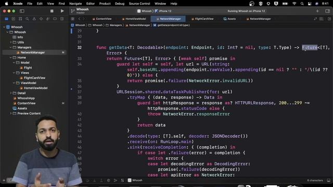Expand the Detail folder
The width and height of the screenshot is (333, 187).
(10, 93)
